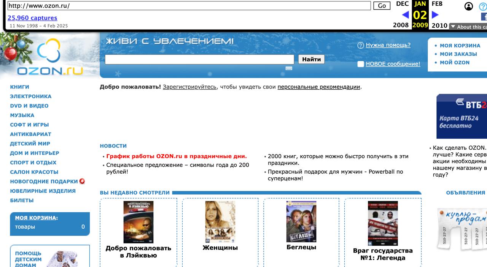Open the персональные рекомендации link
This screenshot has height=267, width=487.
[319, 87]
